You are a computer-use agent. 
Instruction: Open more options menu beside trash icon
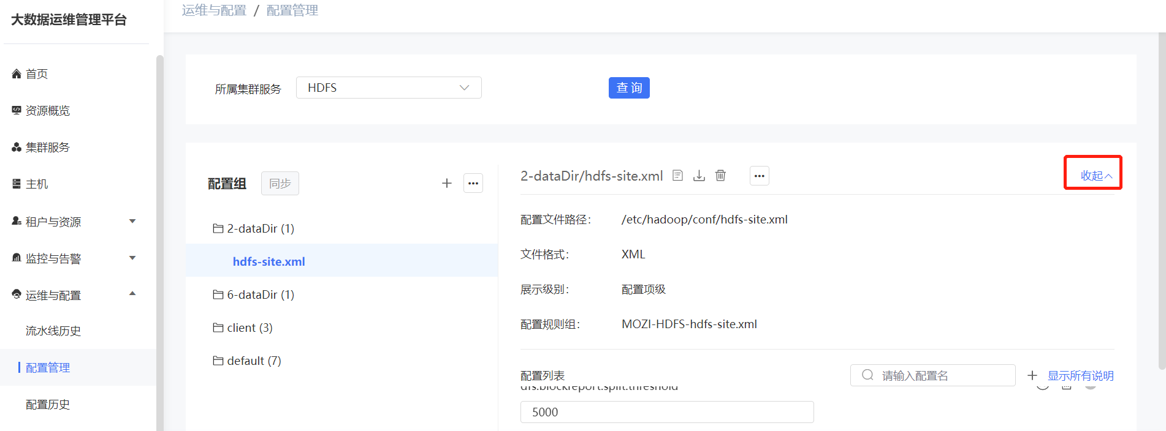[759, 176]
